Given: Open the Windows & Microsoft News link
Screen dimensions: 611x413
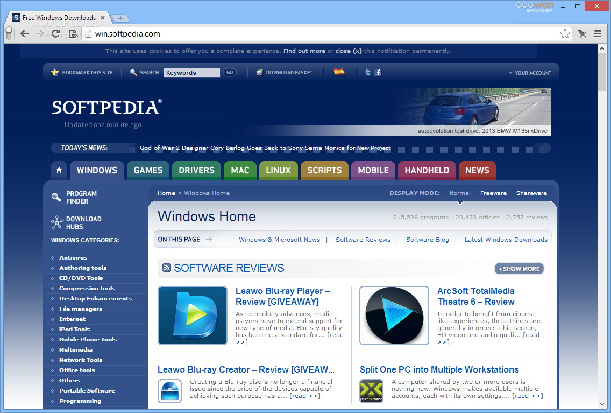Looking at the screenshot, I should (279, 240).
